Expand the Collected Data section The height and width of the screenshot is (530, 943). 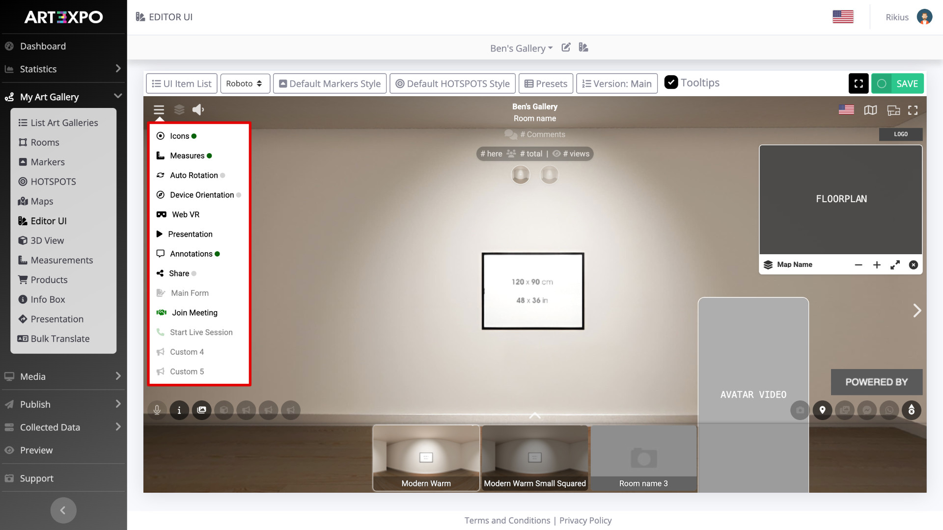pos(63,427)
